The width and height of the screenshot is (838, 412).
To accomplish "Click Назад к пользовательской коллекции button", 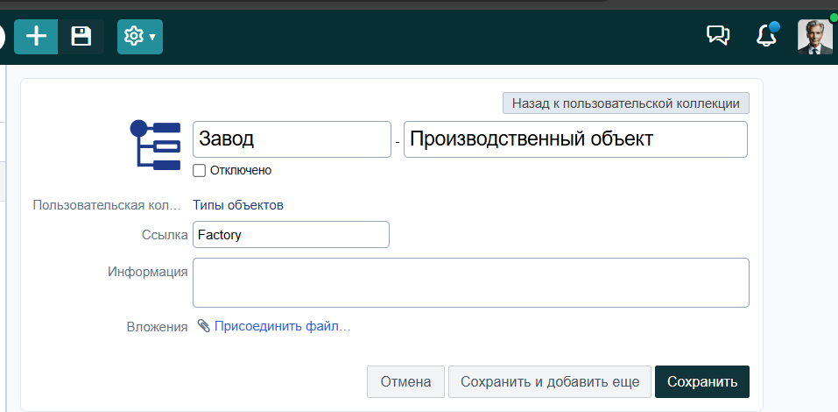I will point(626,103).
